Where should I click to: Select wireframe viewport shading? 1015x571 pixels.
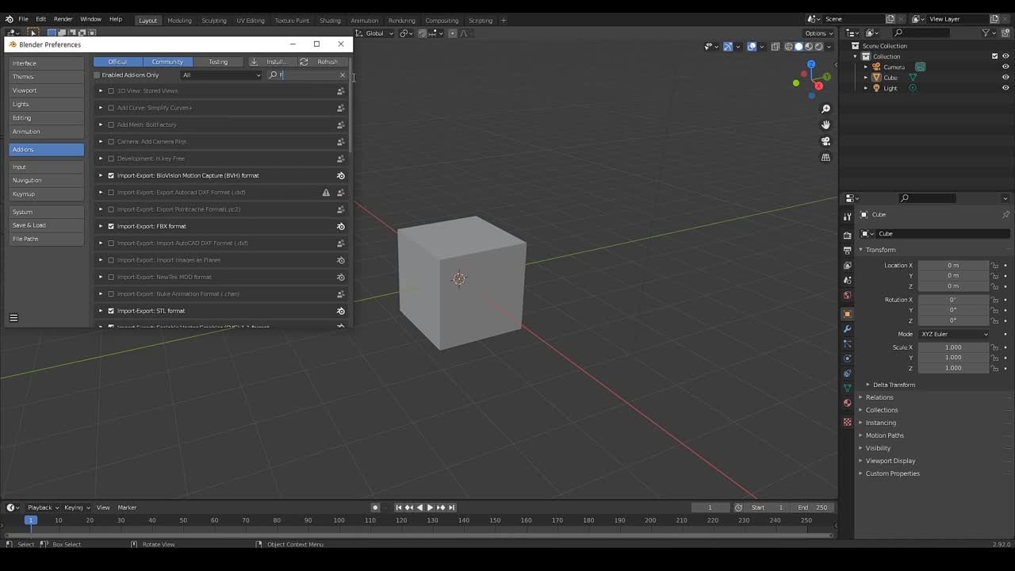[789, 47]
